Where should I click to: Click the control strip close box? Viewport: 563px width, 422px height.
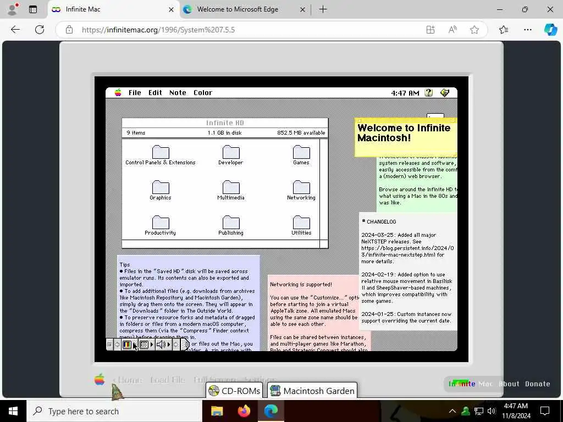pyautogui.click(x=109, y=345)
